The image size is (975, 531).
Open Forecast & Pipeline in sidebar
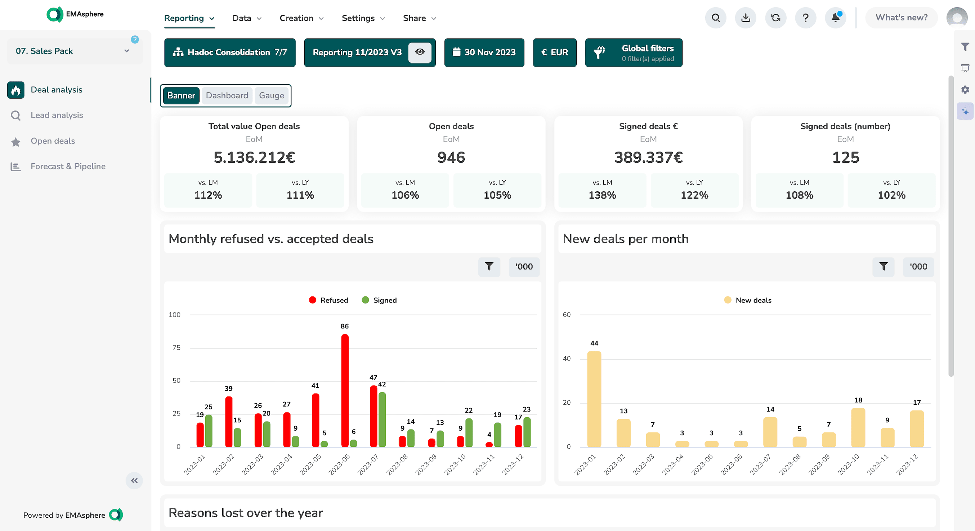[68, 166]
